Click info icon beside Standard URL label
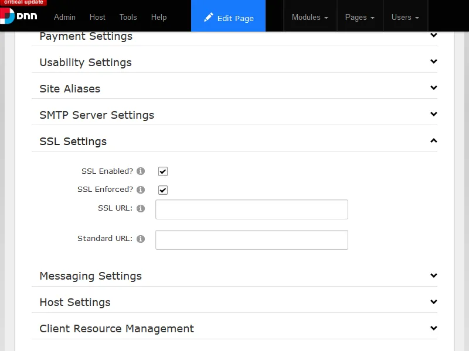Viewport: 469px width, 351px height. click(x=141, y=239)
